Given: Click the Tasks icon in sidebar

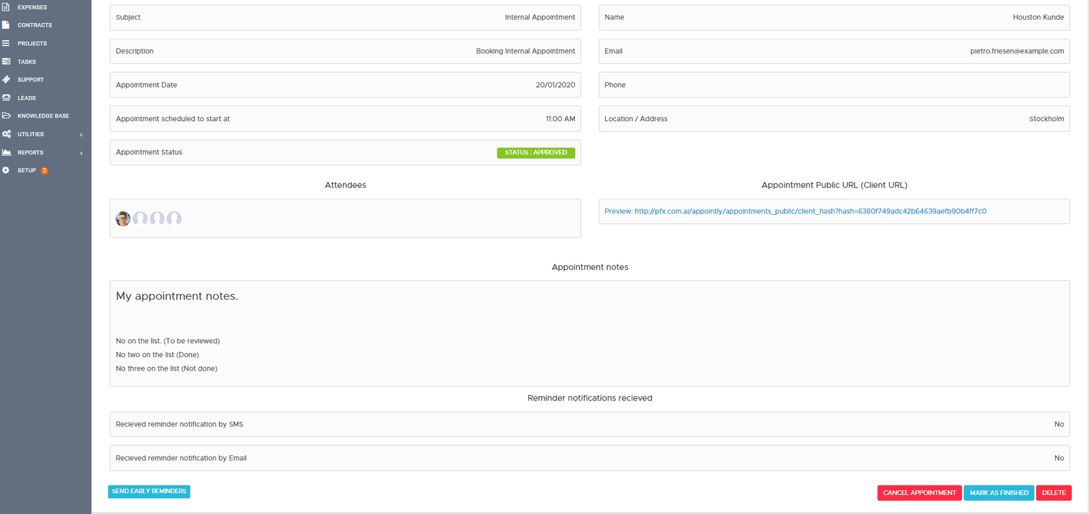Looking at the screenshot, I should coord(6,62).
